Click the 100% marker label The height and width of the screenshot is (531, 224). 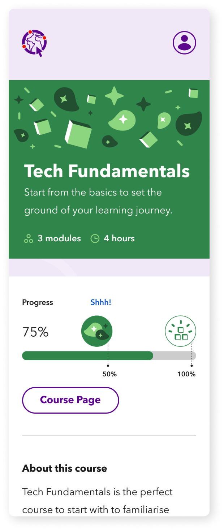coord(186,374)
